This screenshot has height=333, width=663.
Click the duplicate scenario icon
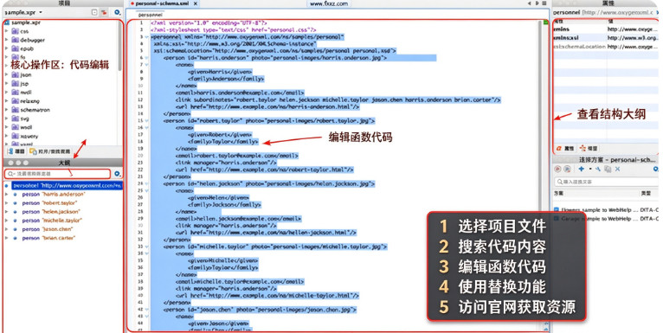point(608,169)
